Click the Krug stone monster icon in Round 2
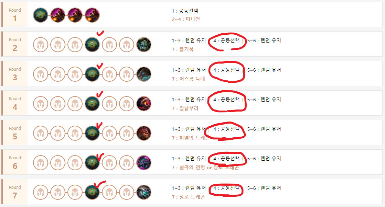This screenshot has width=385, height=207. pos(143,45)
